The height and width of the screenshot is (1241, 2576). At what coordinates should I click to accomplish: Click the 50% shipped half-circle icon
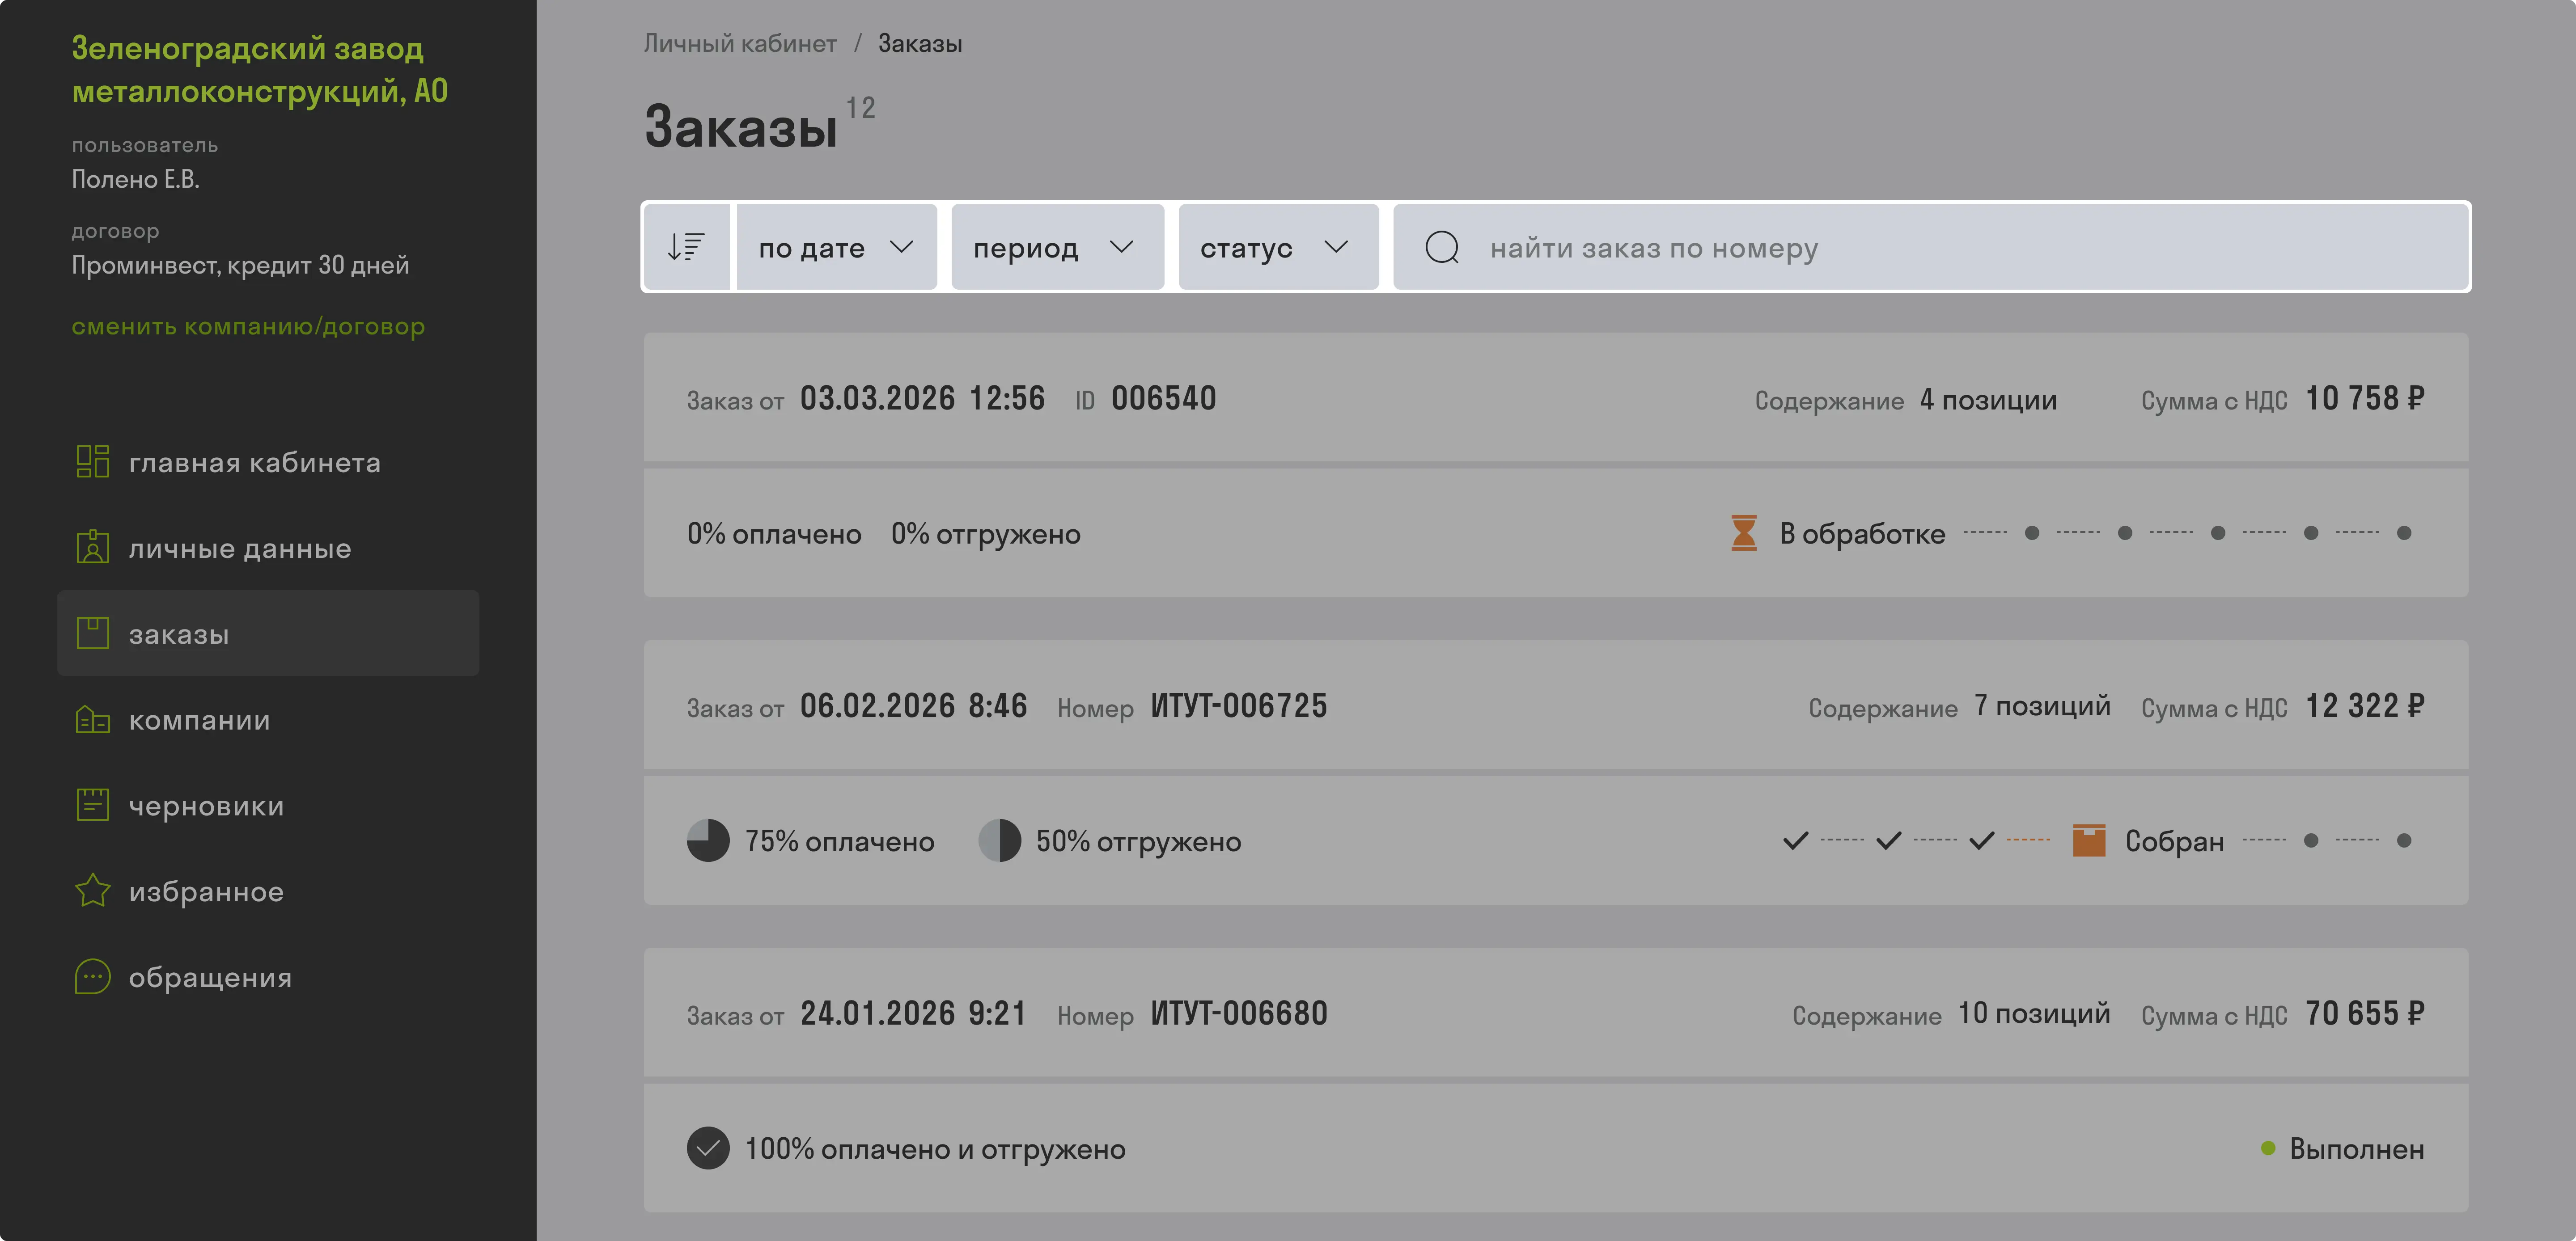999,841
